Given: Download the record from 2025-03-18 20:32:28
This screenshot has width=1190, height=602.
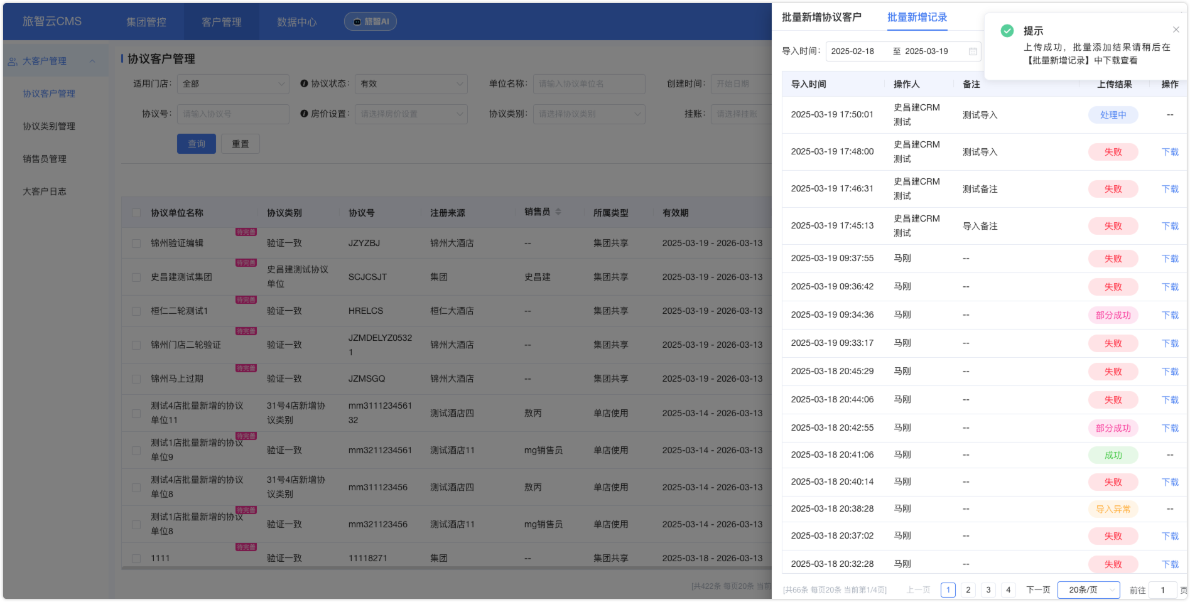Looking at the screenshot, I should pos(1170,564).
